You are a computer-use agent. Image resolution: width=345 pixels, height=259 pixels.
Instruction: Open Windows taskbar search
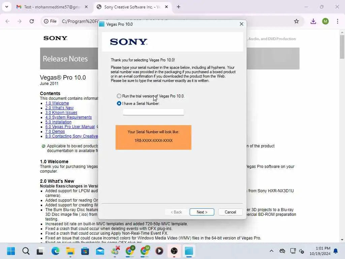click(x=26, y=251)
